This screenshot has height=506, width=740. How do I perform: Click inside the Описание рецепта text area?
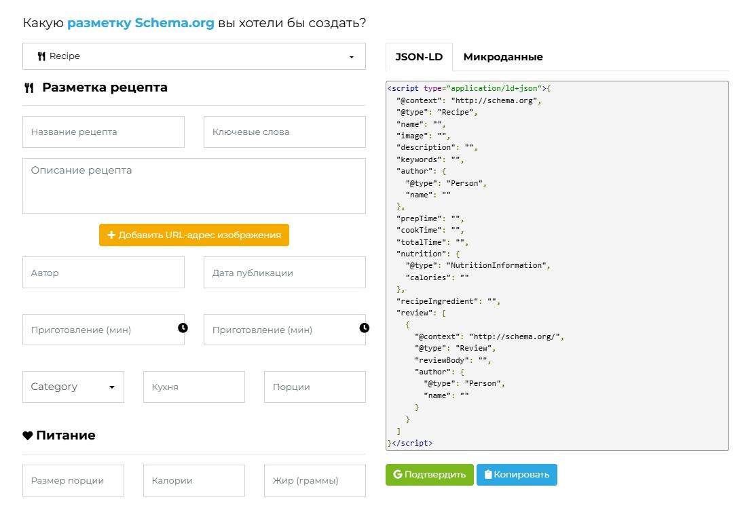[193, 185]
